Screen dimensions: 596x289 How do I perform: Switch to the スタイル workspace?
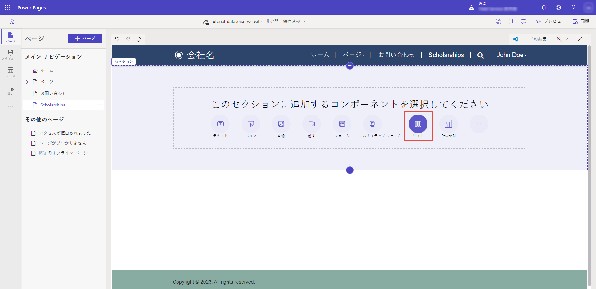(10, 55)
